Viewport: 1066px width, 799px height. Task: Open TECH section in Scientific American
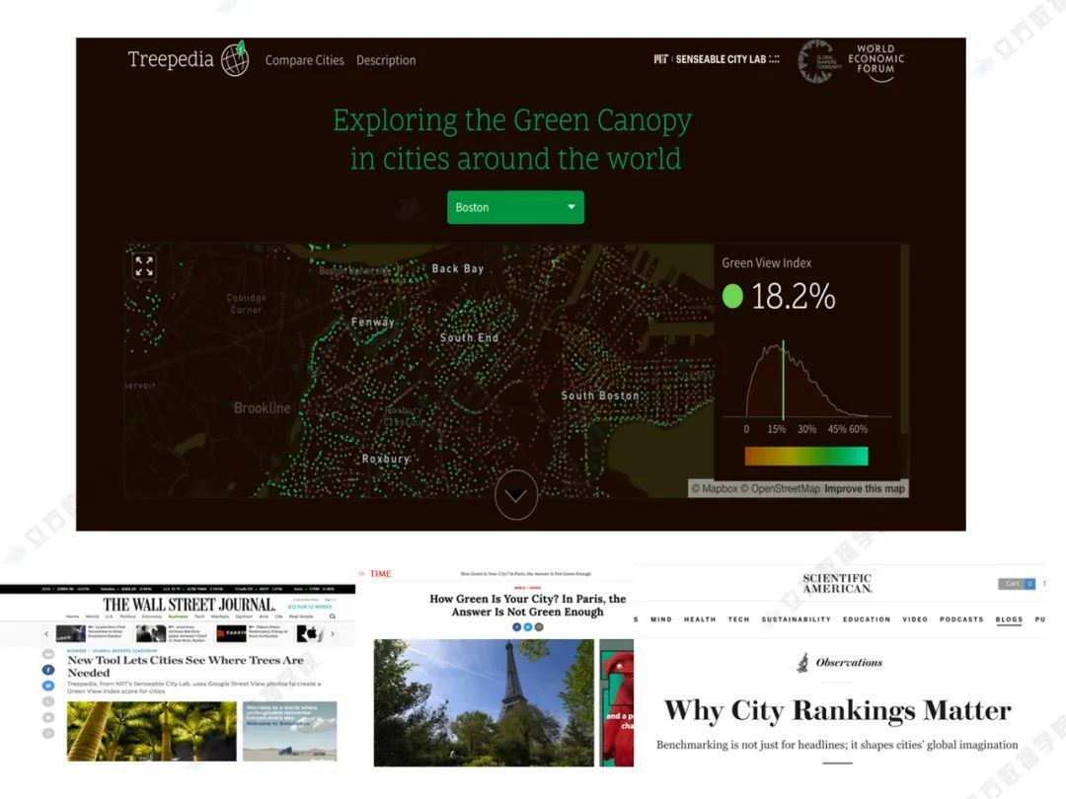[738, 618]
